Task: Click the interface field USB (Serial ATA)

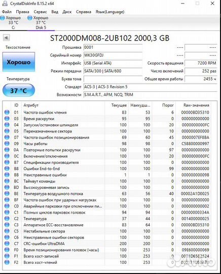Action: pos(113,63)
